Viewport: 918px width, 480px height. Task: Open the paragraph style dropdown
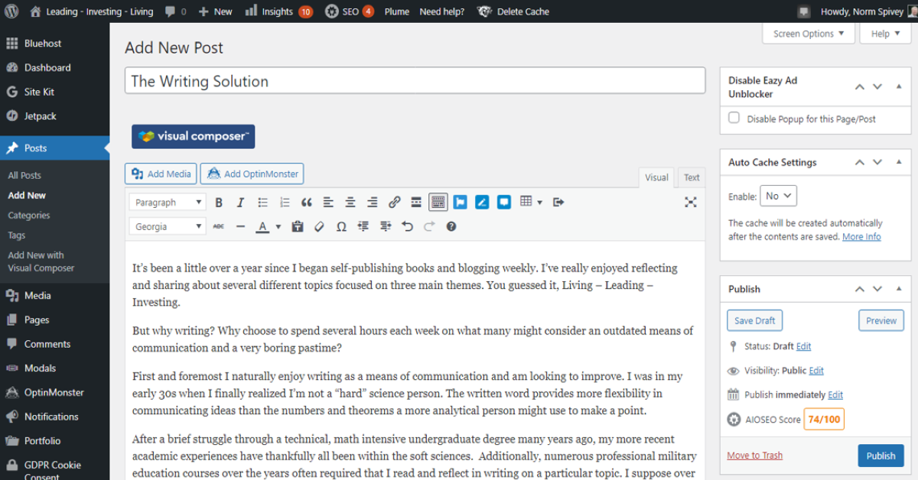(167, 202)
